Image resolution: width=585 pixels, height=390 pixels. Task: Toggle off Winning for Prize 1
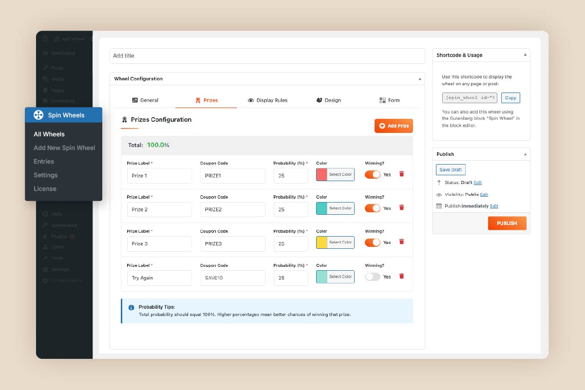pos(373,174)
